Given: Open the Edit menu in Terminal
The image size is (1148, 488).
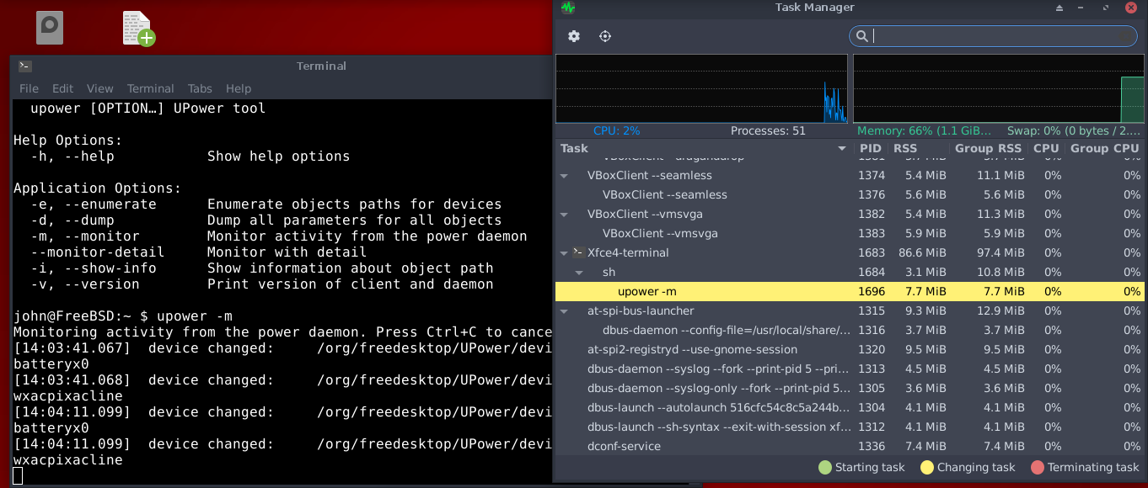Looking at the screenshot, I should [x=62, y=88].
